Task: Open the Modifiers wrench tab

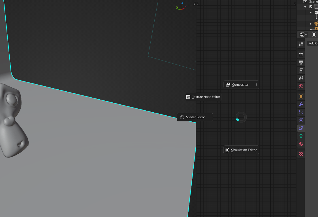Action: 301,104
